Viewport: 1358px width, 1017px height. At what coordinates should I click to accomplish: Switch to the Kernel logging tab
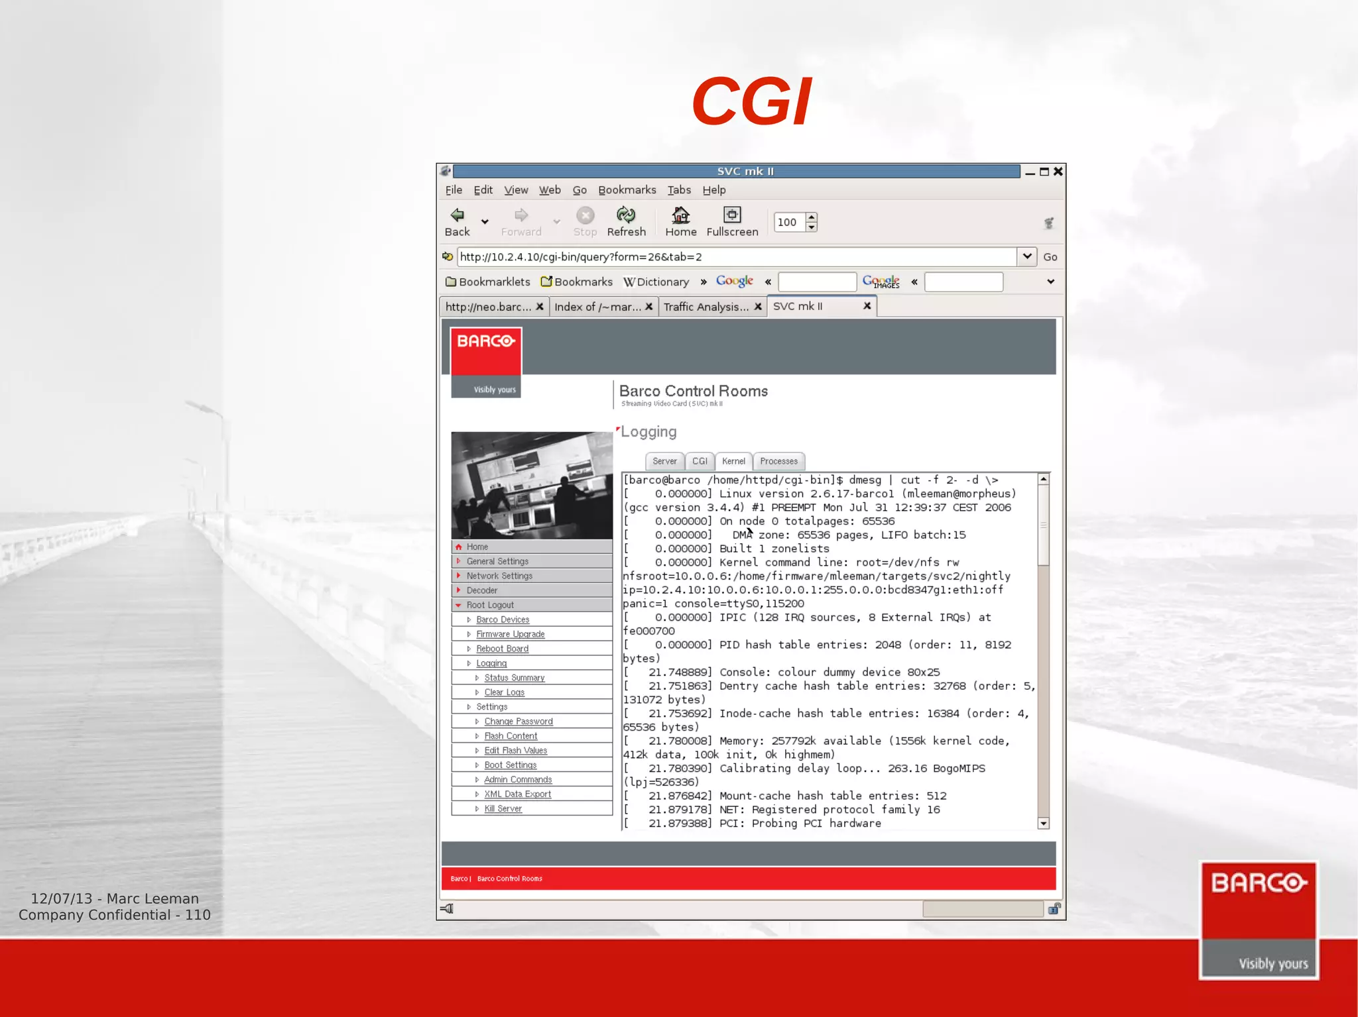point(733,461)
